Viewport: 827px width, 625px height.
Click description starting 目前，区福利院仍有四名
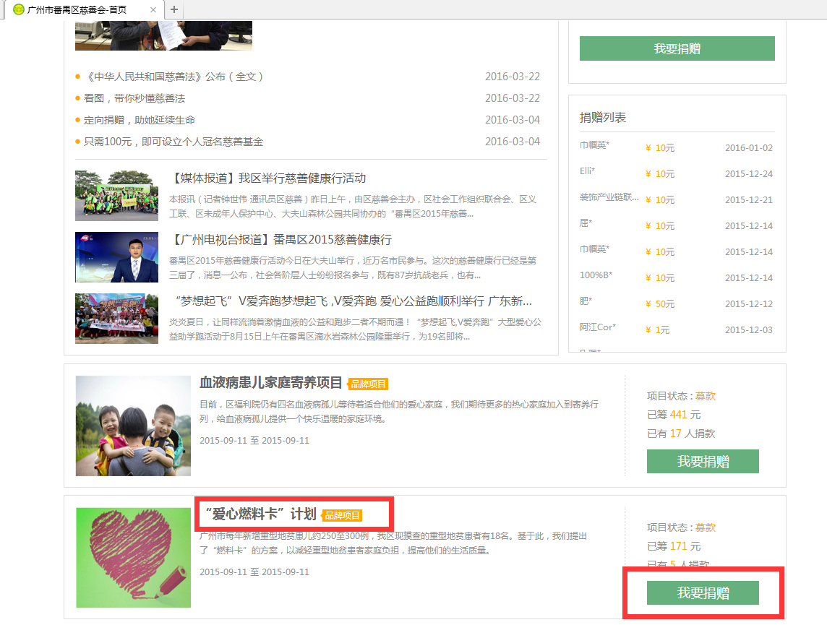pyautogui.click(x=399, y=412)
